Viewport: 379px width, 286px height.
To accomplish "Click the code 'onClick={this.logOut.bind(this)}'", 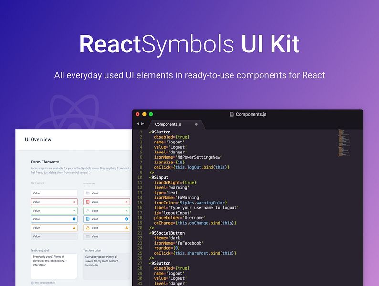I will 192,167.
